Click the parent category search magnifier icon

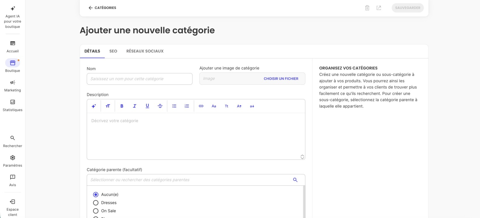tap(295, 180)
